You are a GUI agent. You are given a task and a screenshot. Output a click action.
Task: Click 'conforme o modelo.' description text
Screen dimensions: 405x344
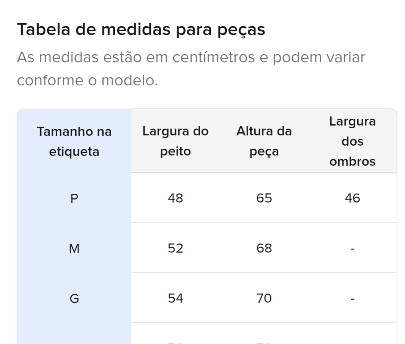pyautogui.click(x=87, y=80)
